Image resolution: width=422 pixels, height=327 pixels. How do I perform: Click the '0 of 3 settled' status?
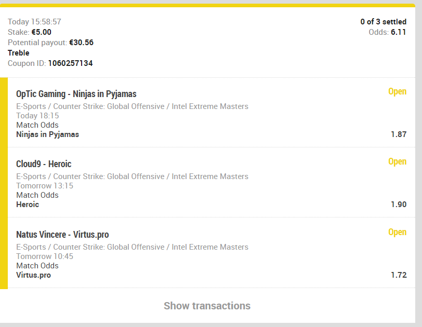[383, 22]
